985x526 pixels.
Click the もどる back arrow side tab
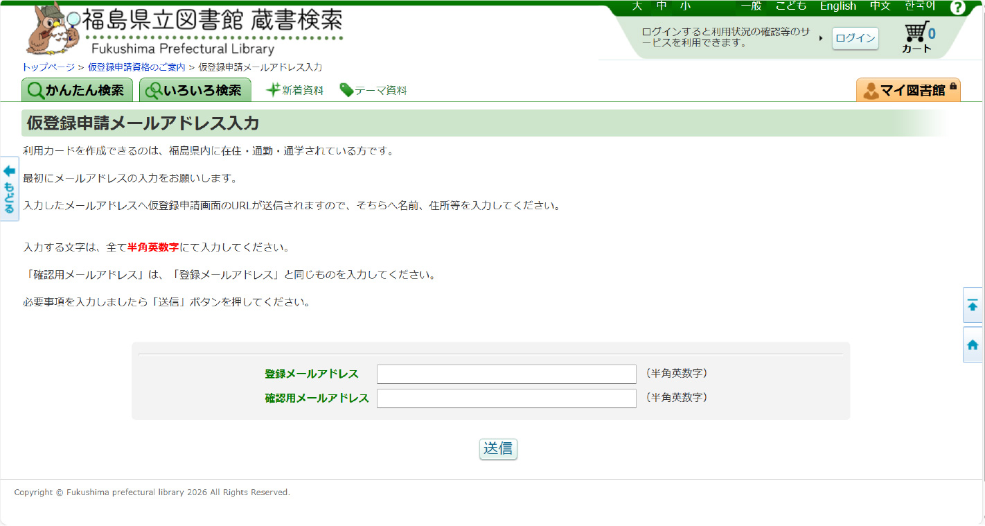[x=9, y=189]
